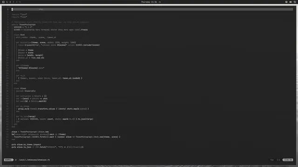Click the showcase.rb file path in statusline
The height and width of the screenshot is (167, 298).
pyautogui.click(x=34, y=160)
